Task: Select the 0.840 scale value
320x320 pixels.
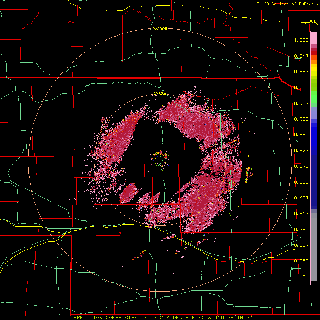Action: tap(301, 87)
